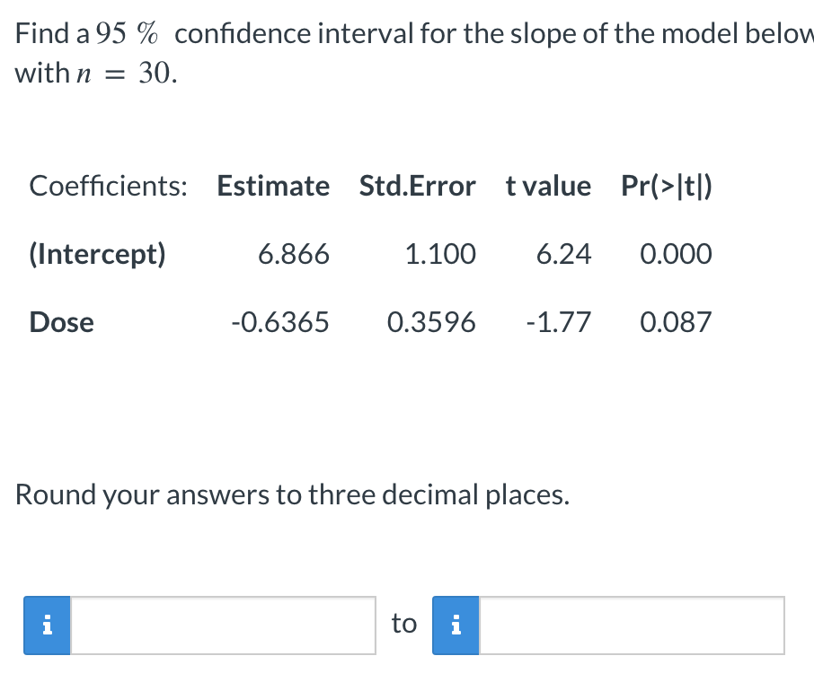This screenshot has height=691, width=814.
Task: Click the t value header label
Action: (548, 186)
